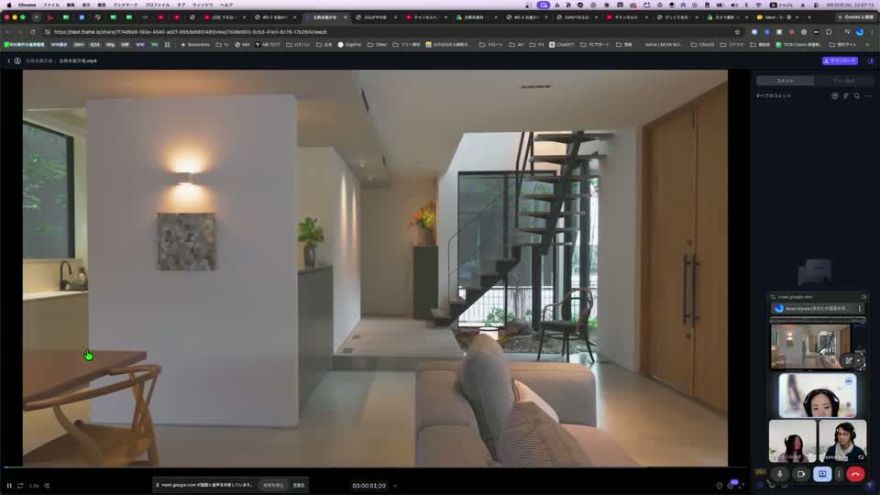Toggle screen sharing in Meet picture-in-picture
Image resolution: width=880 pixels, height=495 pixels.
click(822, 474)
